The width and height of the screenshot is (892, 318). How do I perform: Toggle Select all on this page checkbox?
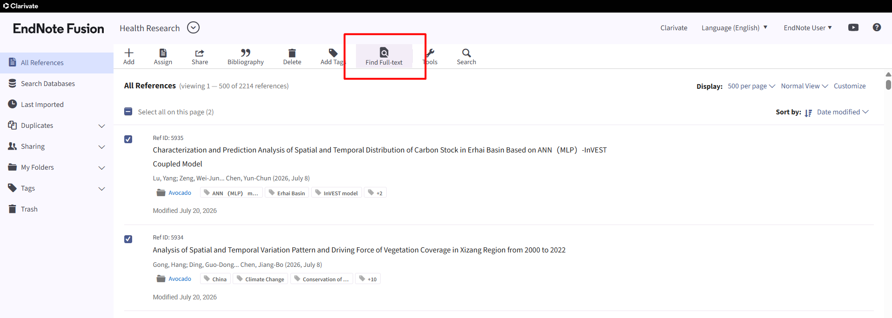128,112
